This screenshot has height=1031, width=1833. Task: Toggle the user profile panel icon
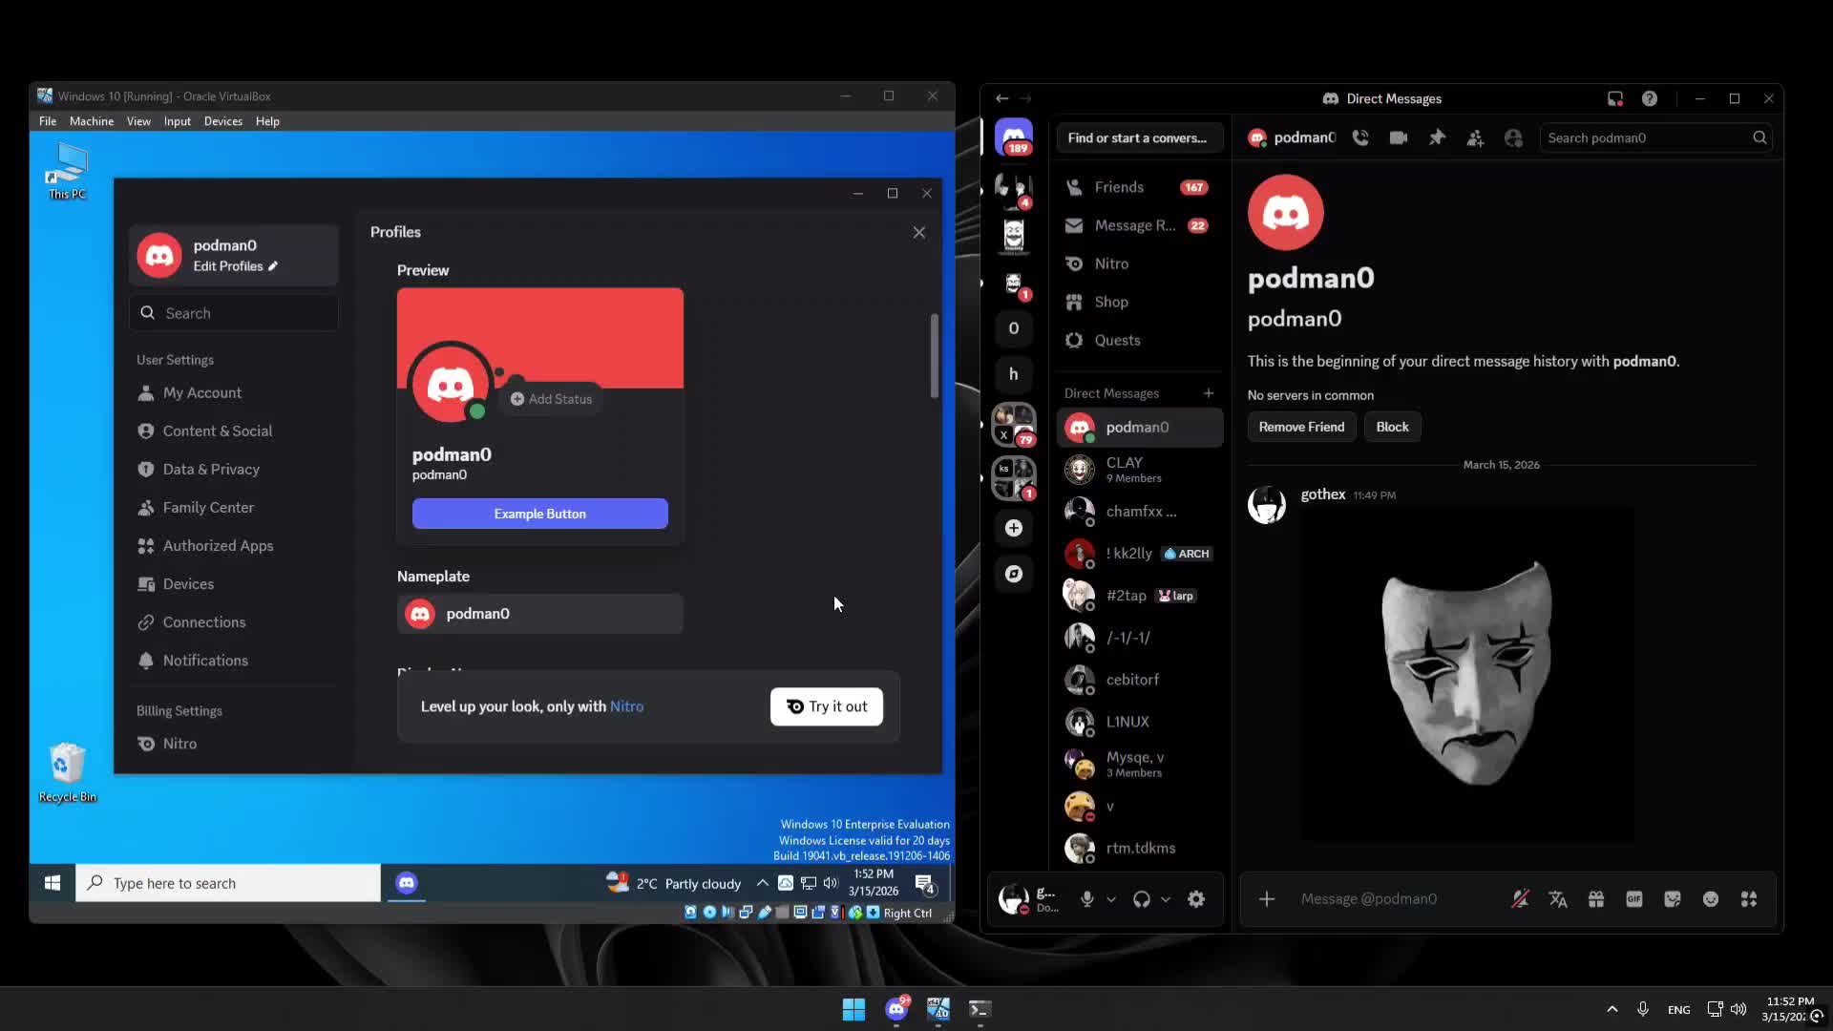pos(1513,137)
